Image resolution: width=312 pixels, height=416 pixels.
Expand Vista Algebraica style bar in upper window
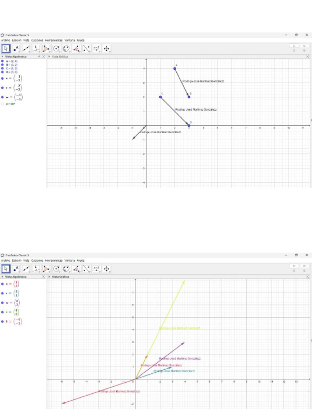tap(2, 56)
